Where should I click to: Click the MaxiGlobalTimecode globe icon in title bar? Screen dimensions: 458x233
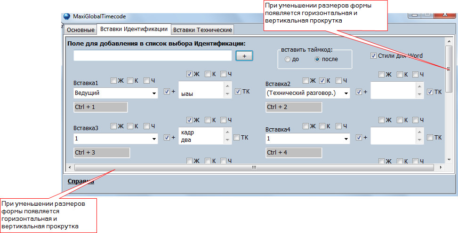pos(66,16)
